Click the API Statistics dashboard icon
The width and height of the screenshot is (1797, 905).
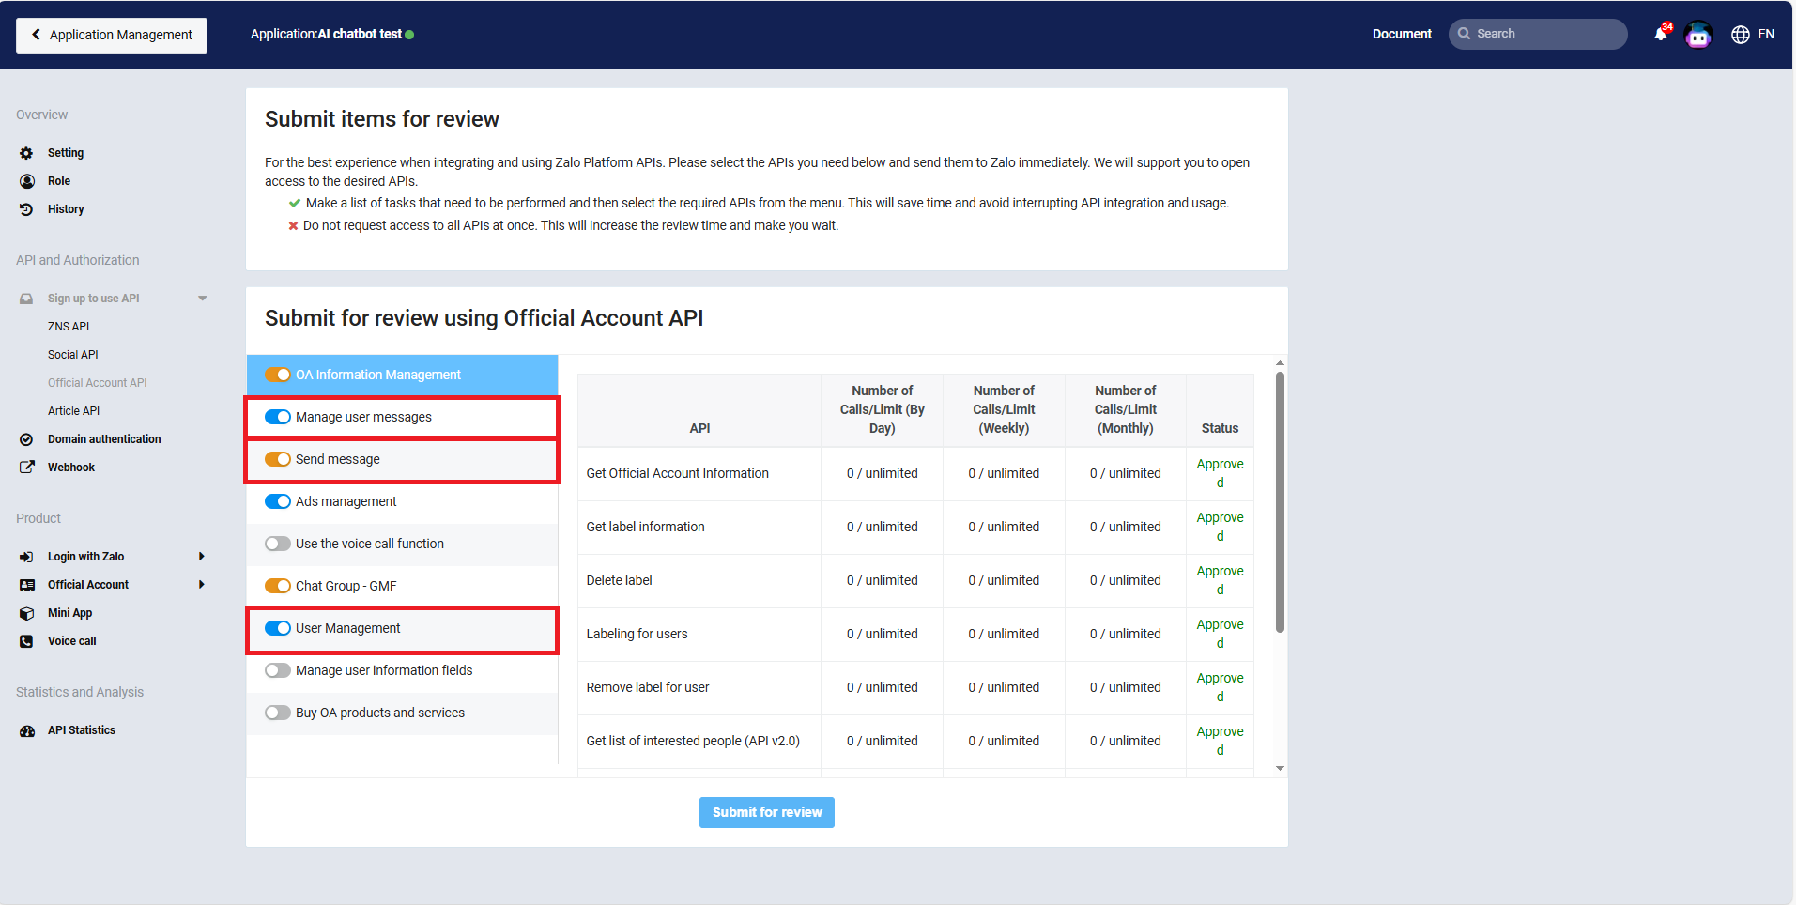click(x=26, y=730)
